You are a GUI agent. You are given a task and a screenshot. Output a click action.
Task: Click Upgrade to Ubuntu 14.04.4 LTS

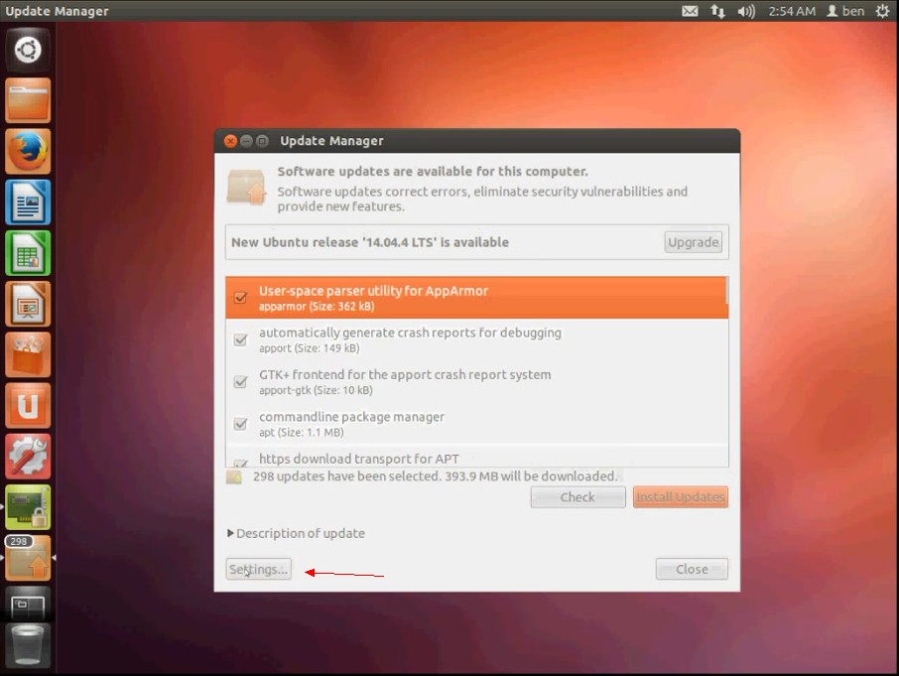click(693, 242)
